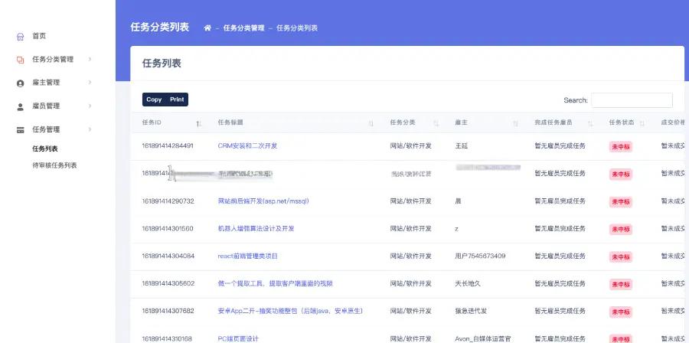Screen dimensions: 689x343
Task: Sort by 任务ID column arrows
Action: pos(198,124)
